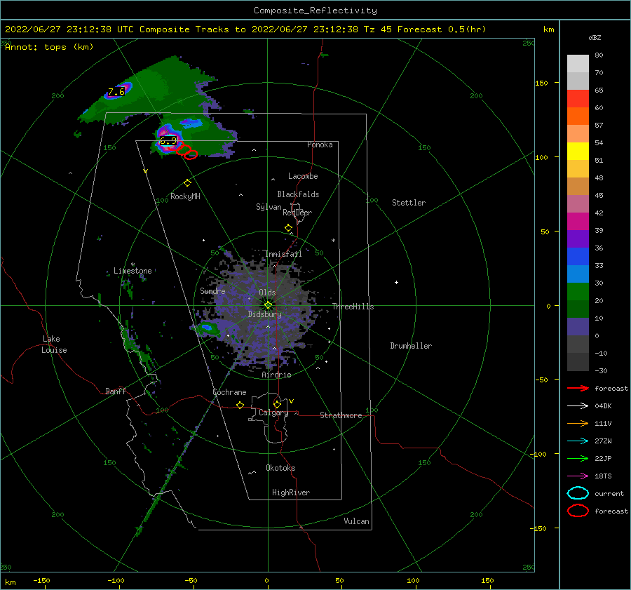The width and height of the screenshot is (631, 590).
Task: Click the Lake Louise label
Action: 54,344
